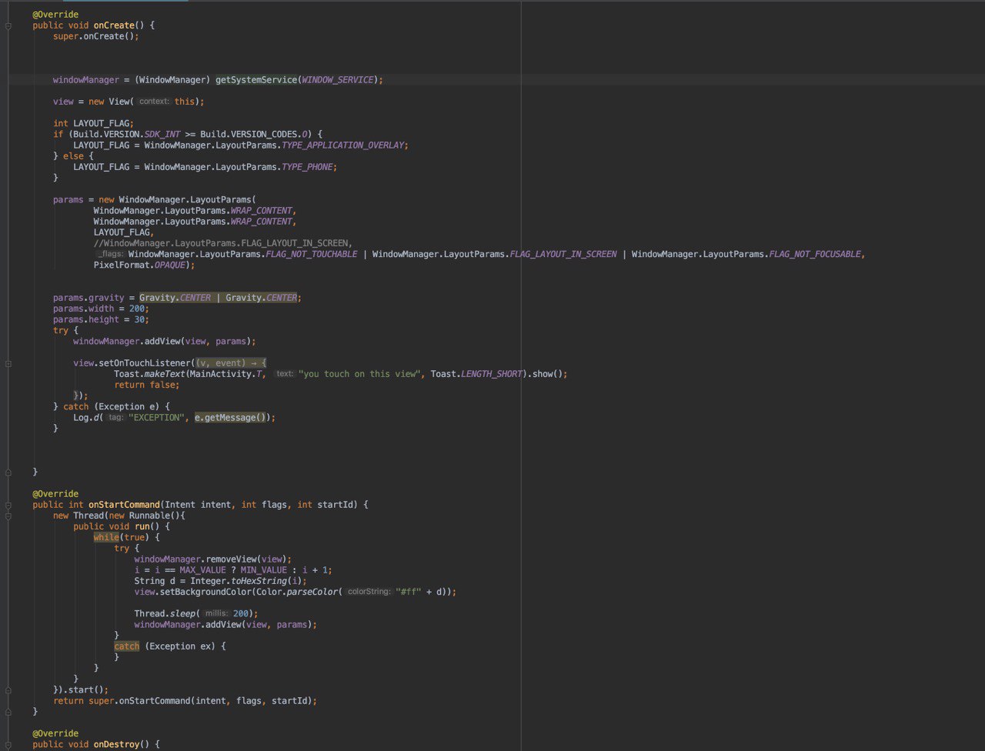
Task: Click 'public void run()' method name
Action: pos(142,527)
